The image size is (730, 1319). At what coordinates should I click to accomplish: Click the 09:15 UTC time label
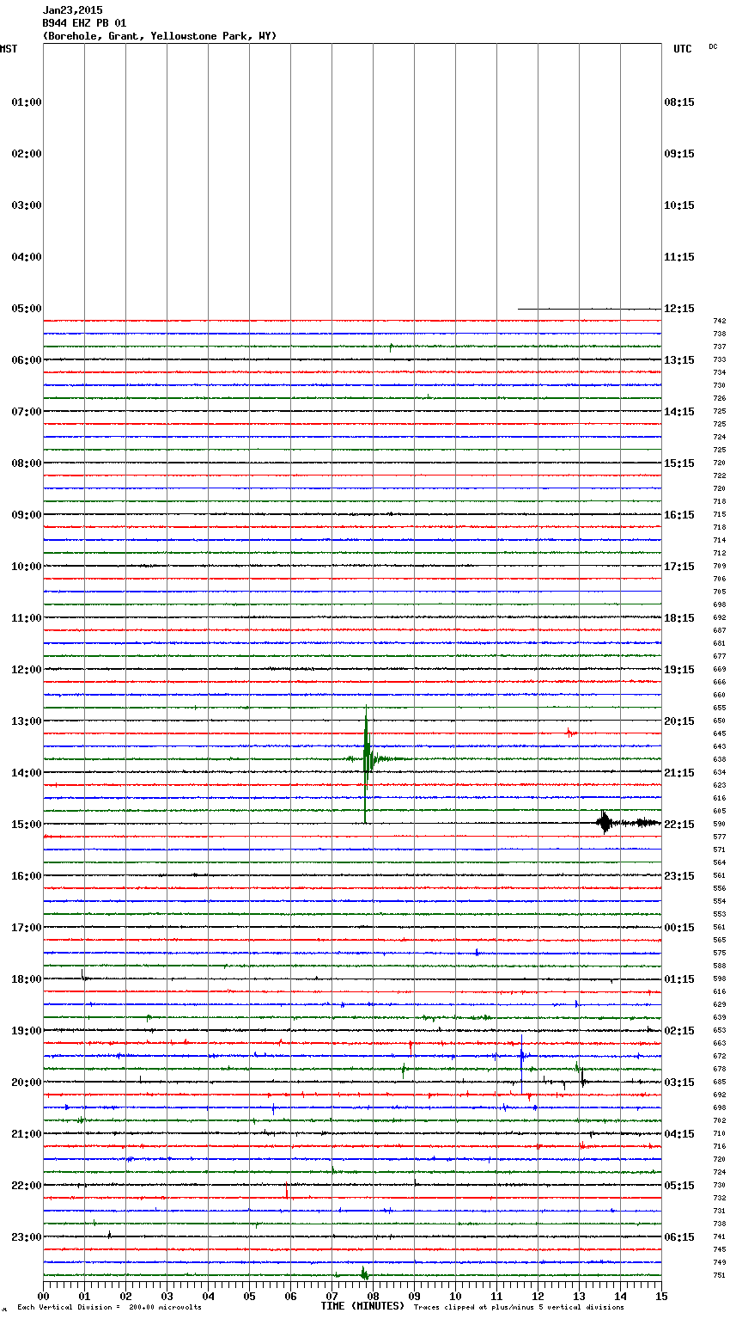pos(679,154)
